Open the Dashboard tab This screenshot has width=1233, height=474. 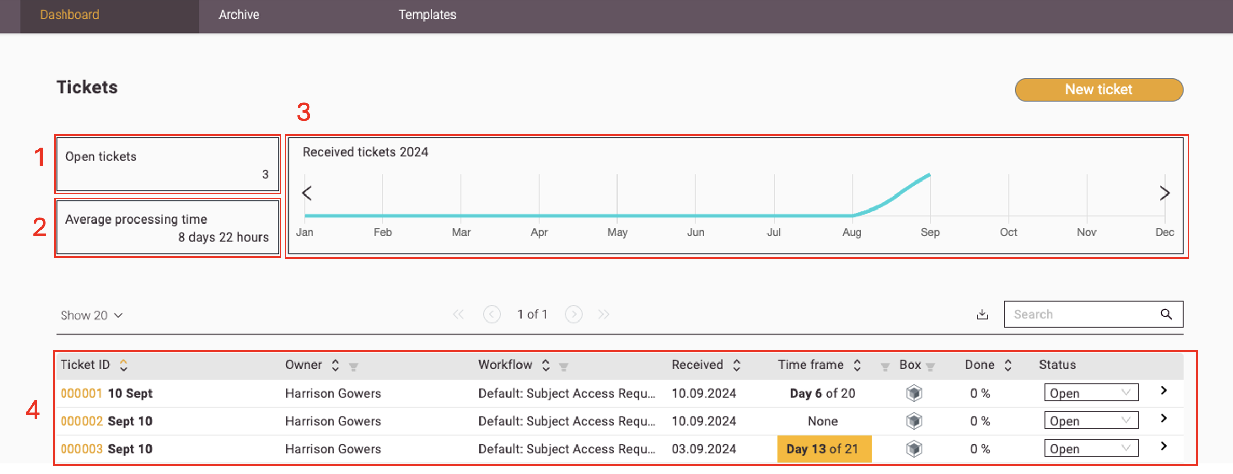pyautogui.click(x=109, y=16)
